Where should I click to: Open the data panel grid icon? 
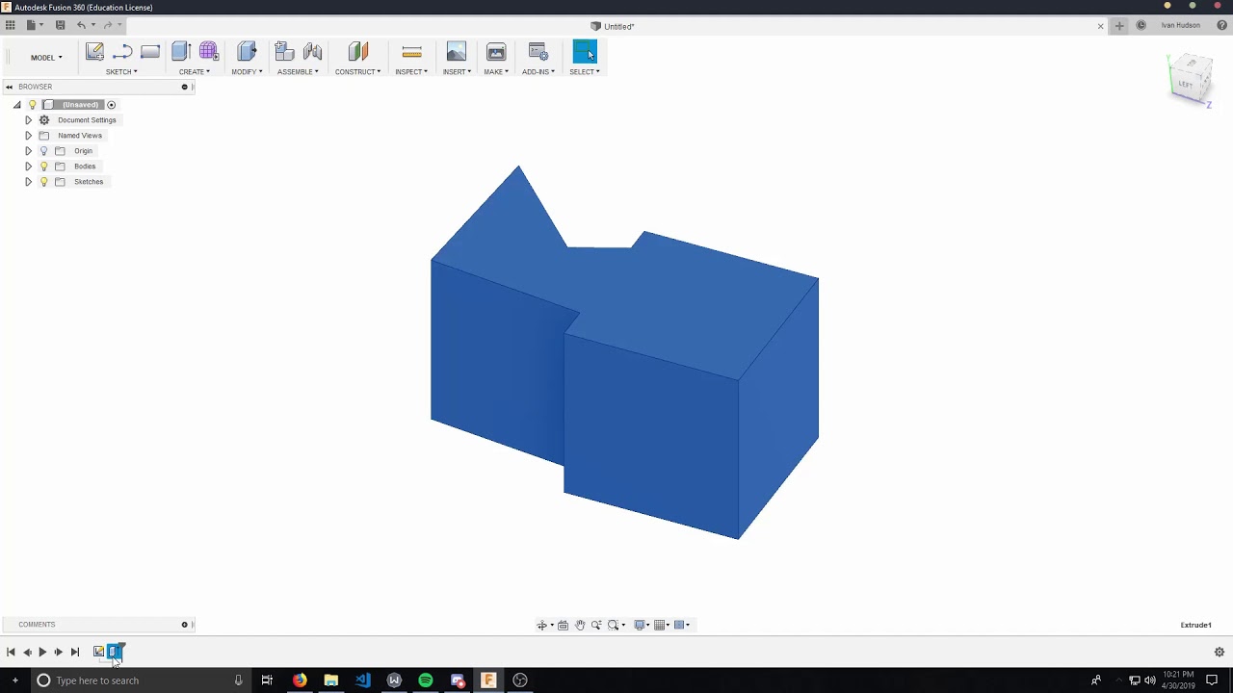[x=11, y=25]
